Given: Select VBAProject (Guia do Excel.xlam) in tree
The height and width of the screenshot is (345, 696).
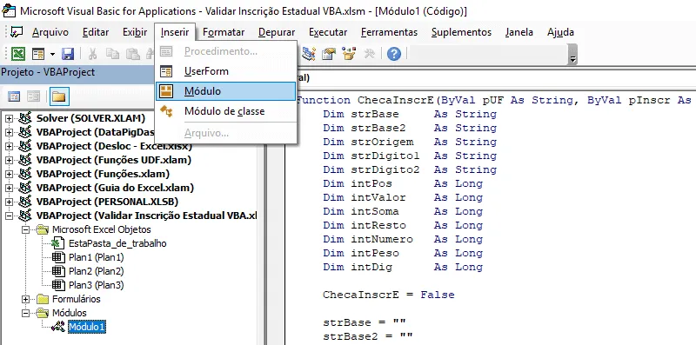Looking at the screenshot, I should click(116, 188).
